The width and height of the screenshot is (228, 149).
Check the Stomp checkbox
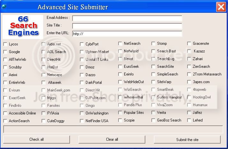point(153,43)
